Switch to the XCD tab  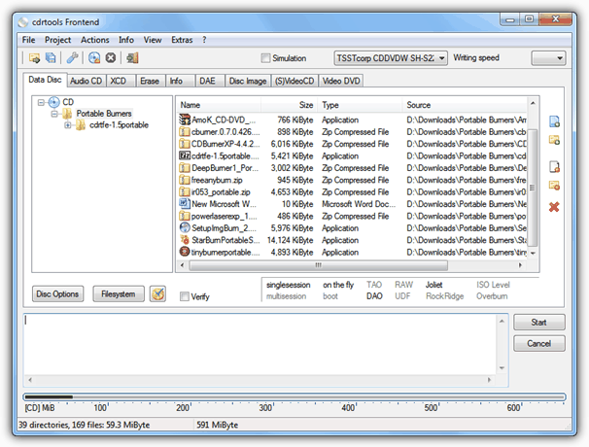(121, 81)
